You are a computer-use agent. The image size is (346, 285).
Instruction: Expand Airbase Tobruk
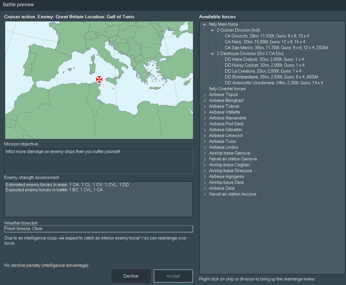(x=205, y=106)
